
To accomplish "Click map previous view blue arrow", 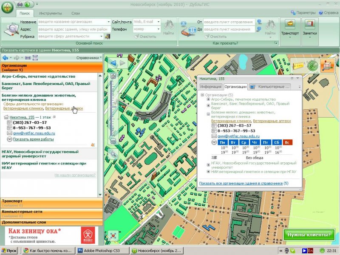I will coord(113,63).
